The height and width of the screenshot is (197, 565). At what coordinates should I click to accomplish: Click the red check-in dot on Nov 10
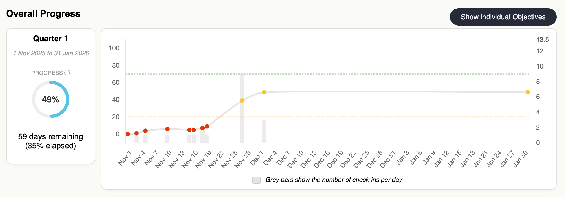point(167,128)
